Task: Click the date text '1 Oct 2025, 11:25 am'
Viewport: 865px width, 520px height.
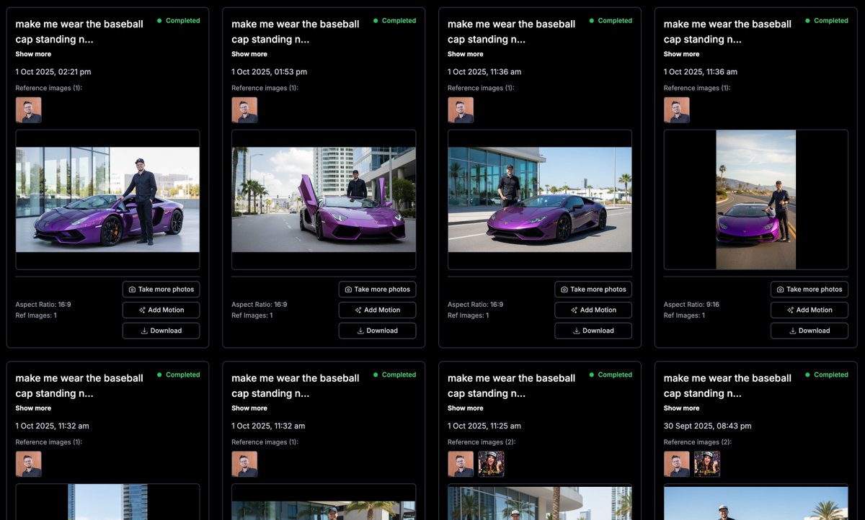Action: (484, 426)
